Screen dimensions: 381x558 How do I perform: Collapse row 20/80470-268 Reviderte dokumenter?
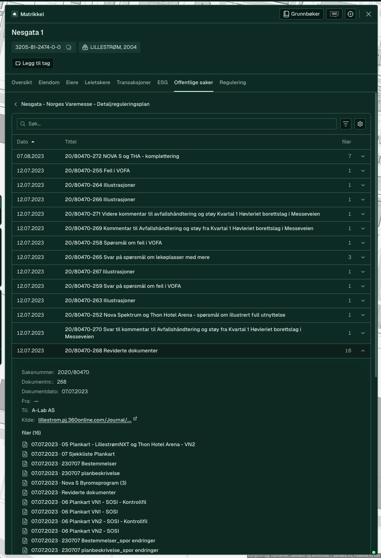(x=363, y=351)
